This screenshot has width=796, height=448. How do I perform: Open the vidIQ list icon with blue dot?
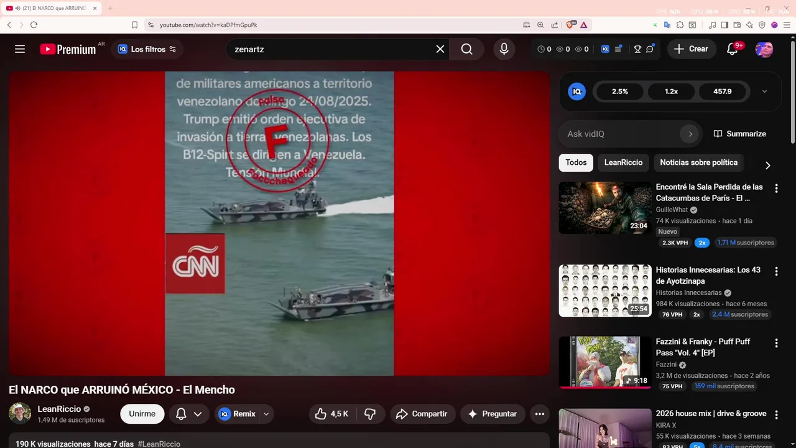(x=619, y=49)
